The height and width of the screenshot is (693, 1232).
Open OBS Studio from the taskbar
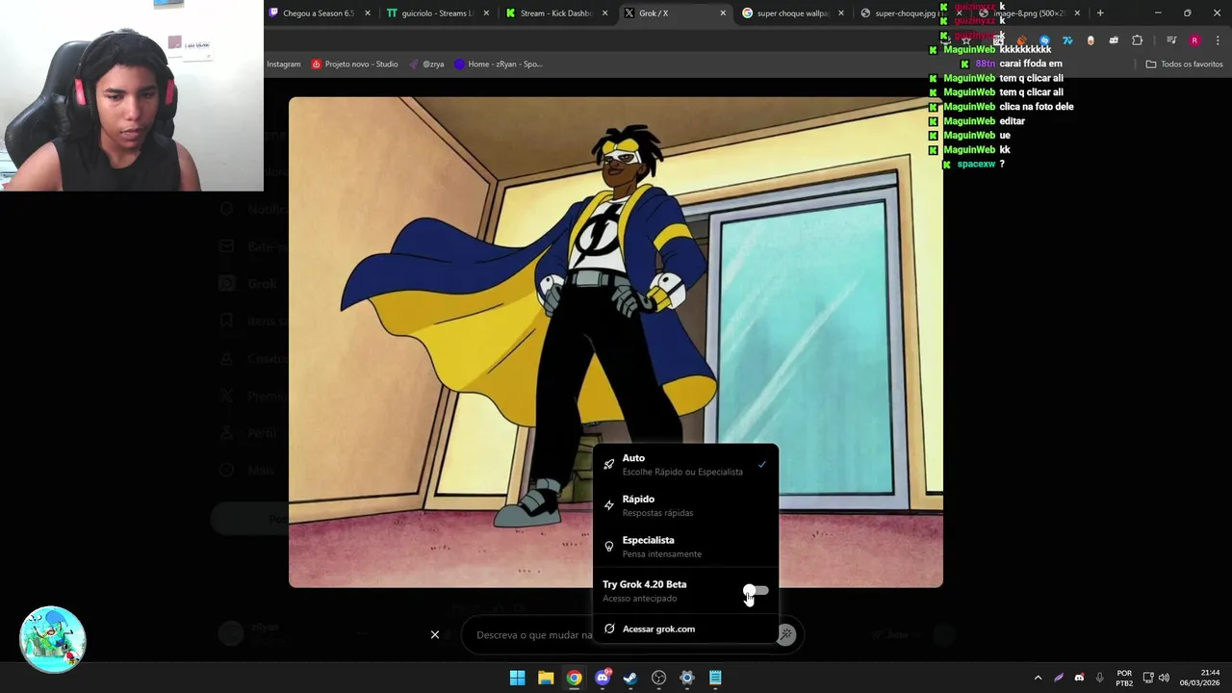tap(658, 678)
